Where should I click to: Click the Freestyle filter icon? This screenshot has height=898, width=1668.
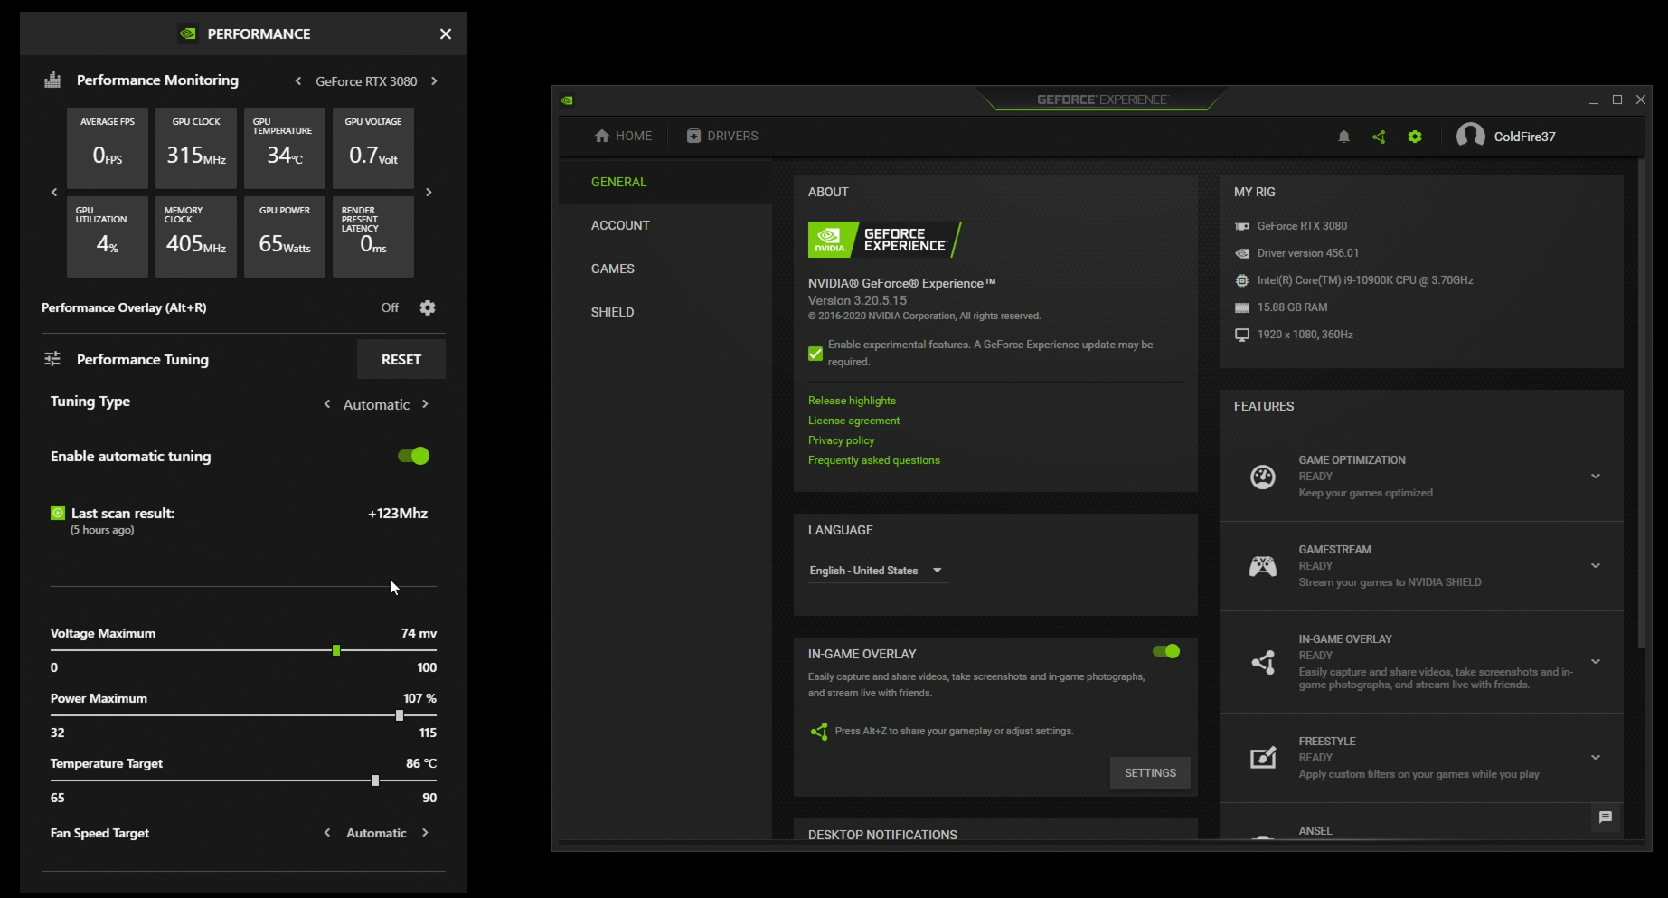1263,757
